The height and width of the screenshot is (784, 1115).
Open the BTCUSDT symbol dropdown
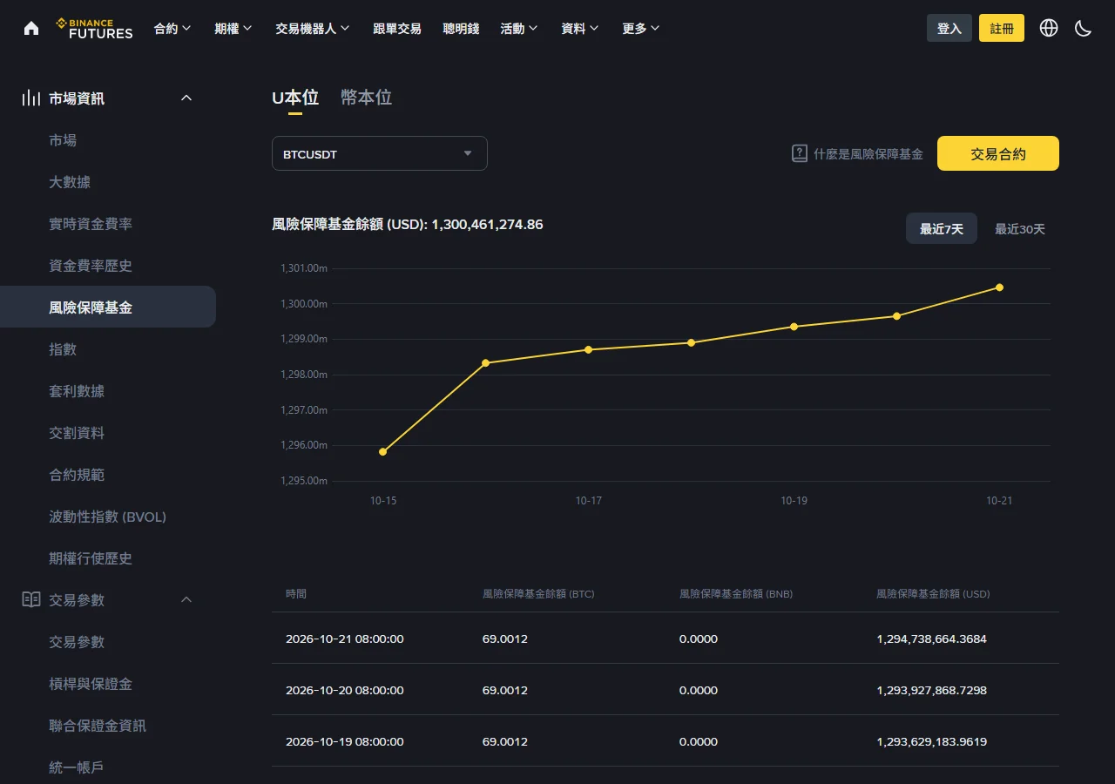coord(380,153)
